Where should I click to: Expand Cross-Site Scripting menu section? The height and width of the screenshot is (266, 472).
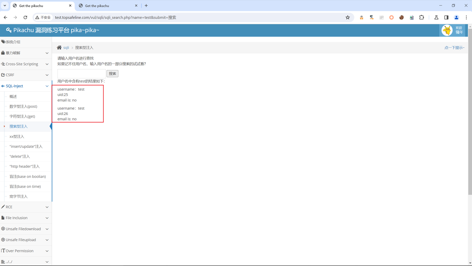pos(25,64)
